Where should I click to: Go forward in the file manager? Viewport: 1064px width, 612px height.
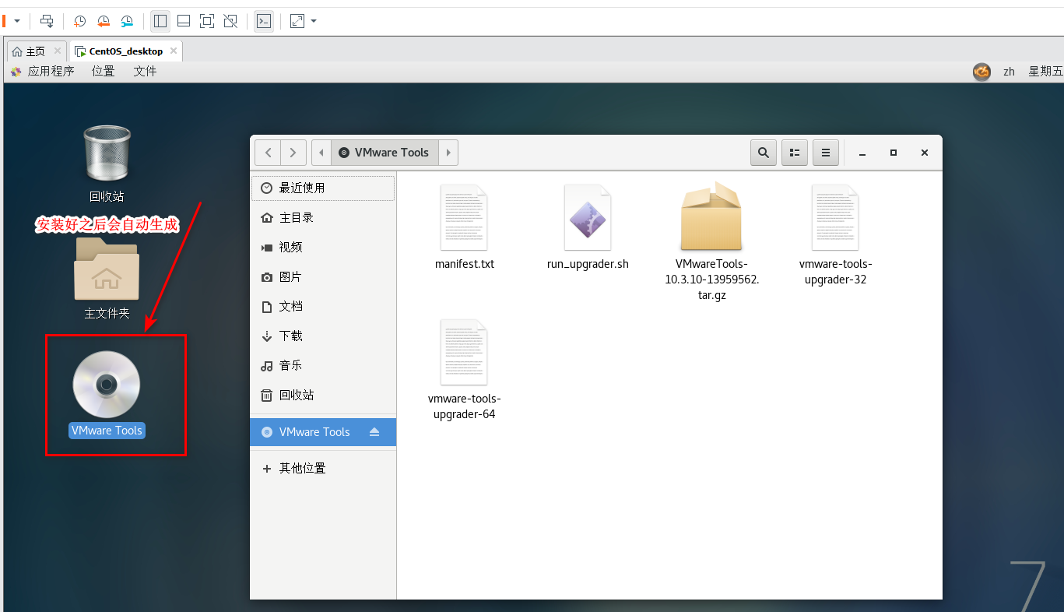293,153
